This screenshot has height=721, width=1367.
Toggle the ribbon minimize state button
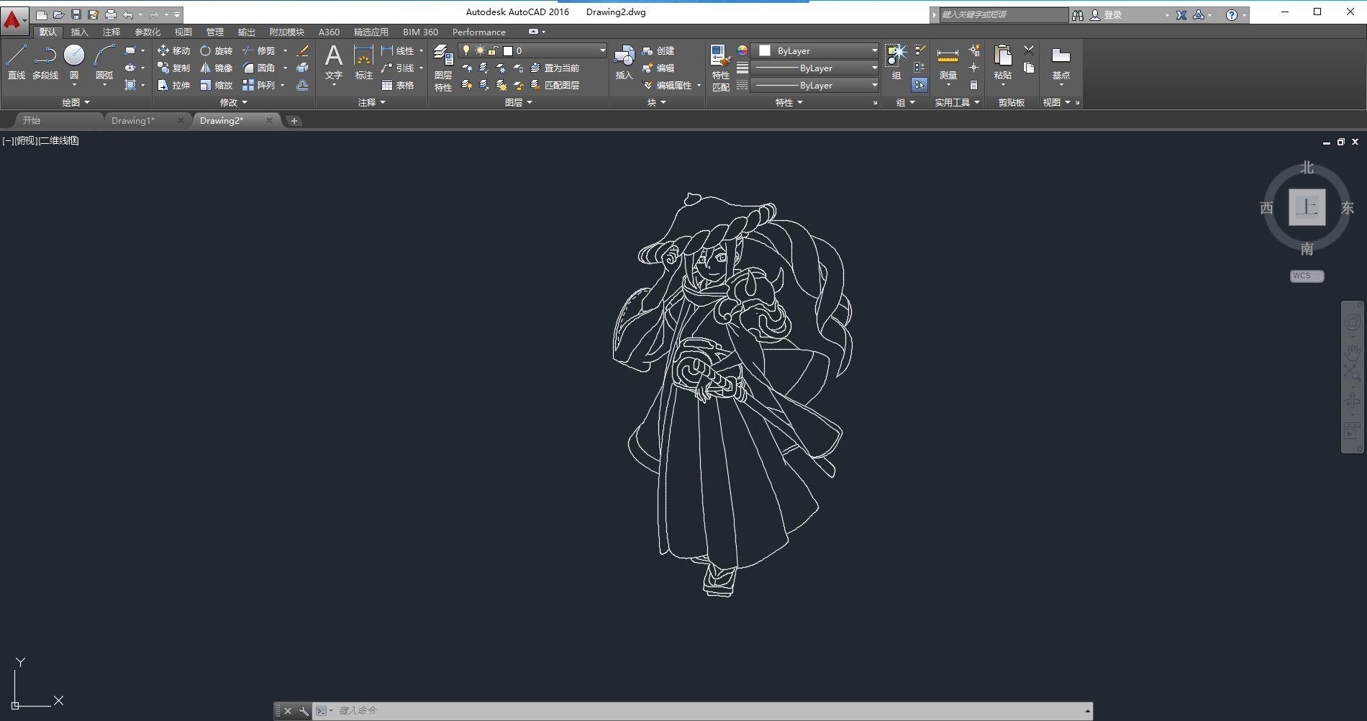tap(533, 32)
